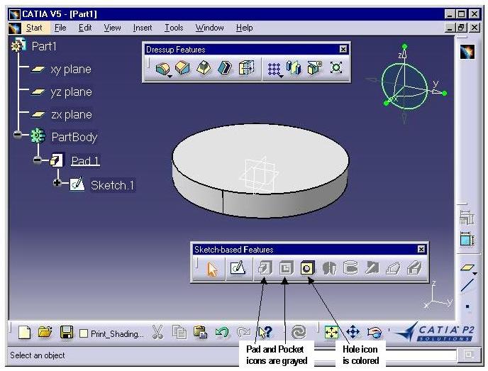Screen dimensions: 488x371
Task: Select the Plane tool on right toolbar
Action: click(x=467, y=267)
